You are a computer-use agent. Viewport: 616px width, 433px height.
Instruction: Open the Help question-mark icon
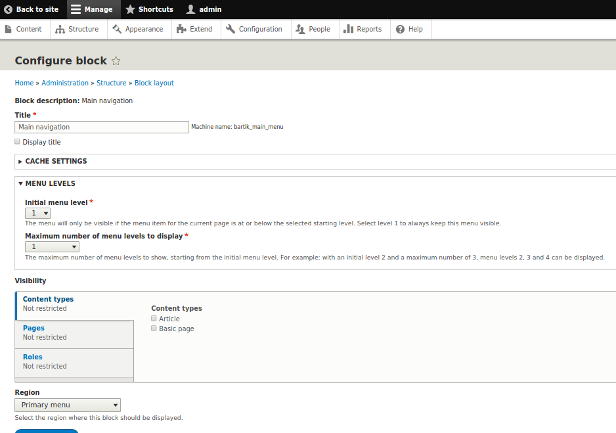click(x=398, y=29)
